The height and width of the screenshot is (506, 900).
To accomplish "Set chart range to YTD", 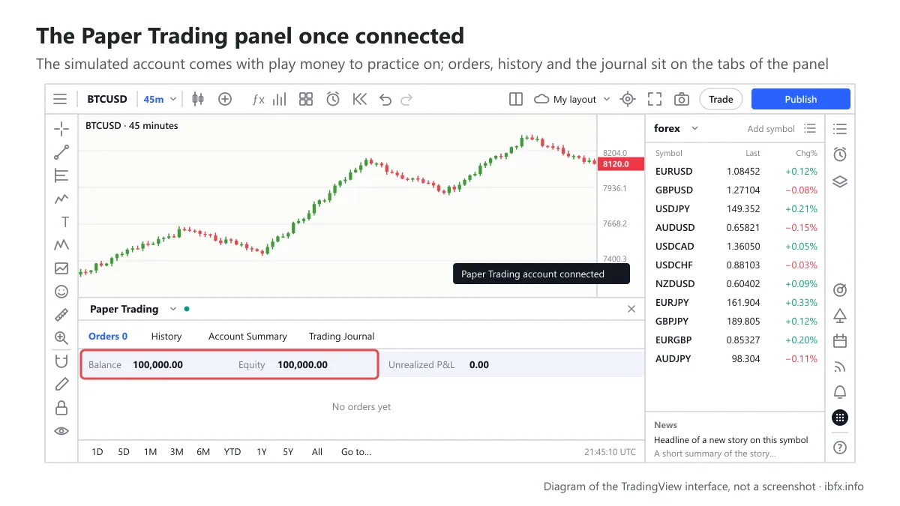I will 232,451.
